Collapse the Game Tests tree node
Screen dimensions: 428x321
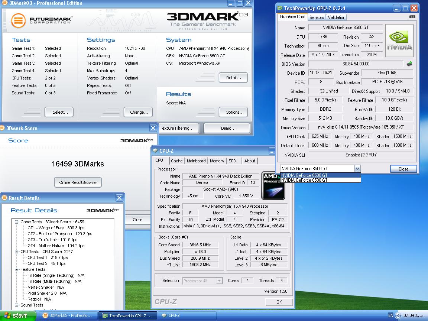(17, 222)
